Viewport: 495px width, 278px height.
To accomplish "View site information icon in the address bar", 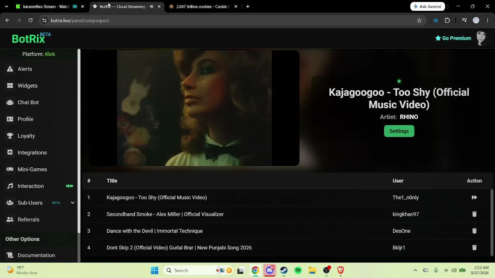I will tap(44, 20).
